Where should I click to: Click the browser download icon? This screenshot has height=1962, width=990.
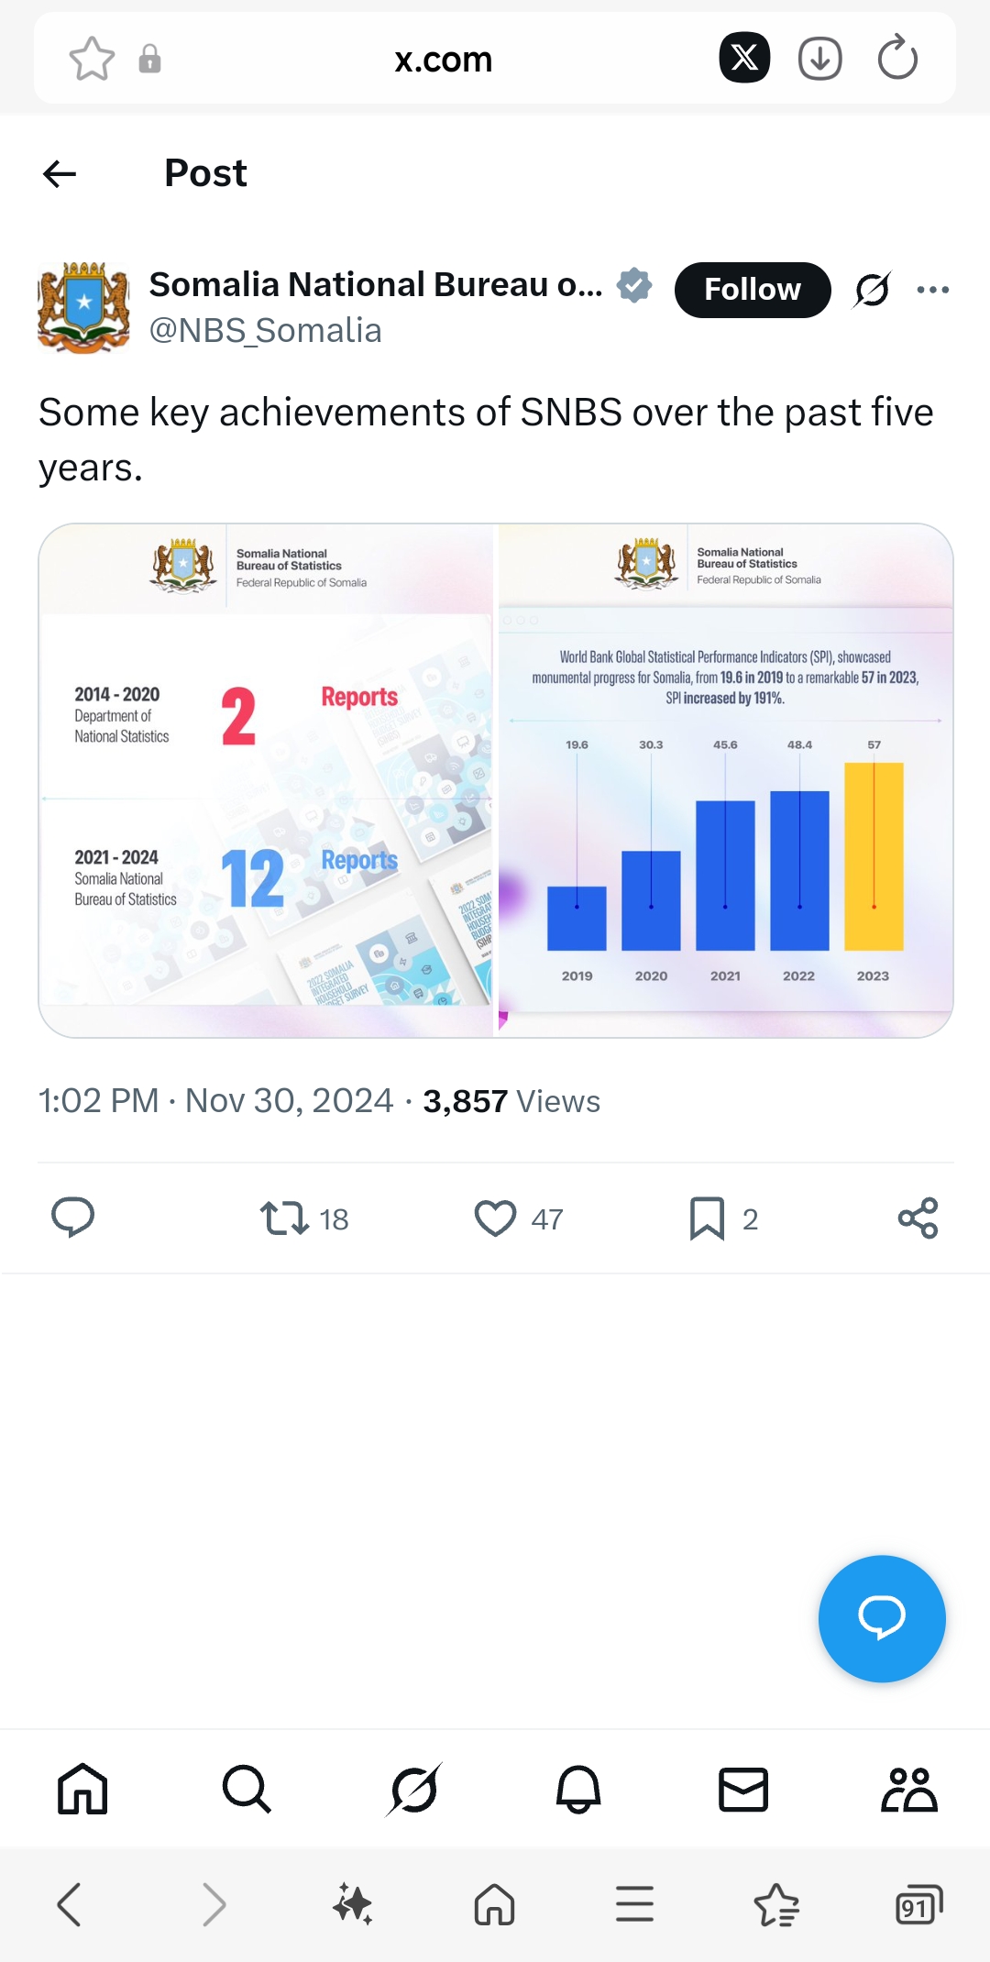point(819,59)
